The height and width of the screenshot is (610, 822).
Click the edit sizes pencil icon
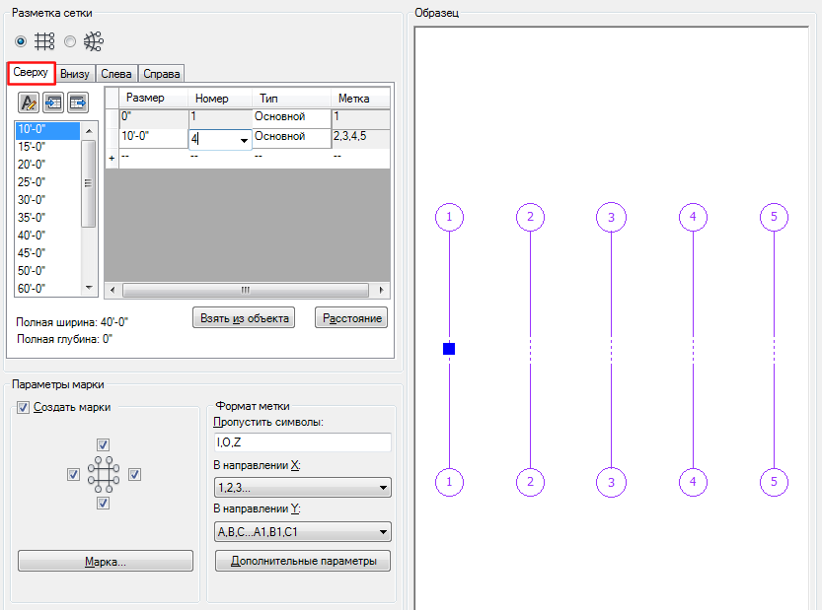(x=29, y=102)
